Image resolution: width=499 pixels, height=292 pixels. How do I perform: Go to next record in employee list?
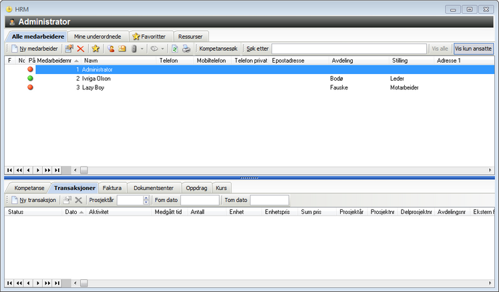pyautogui.click(x=38, y=170)
